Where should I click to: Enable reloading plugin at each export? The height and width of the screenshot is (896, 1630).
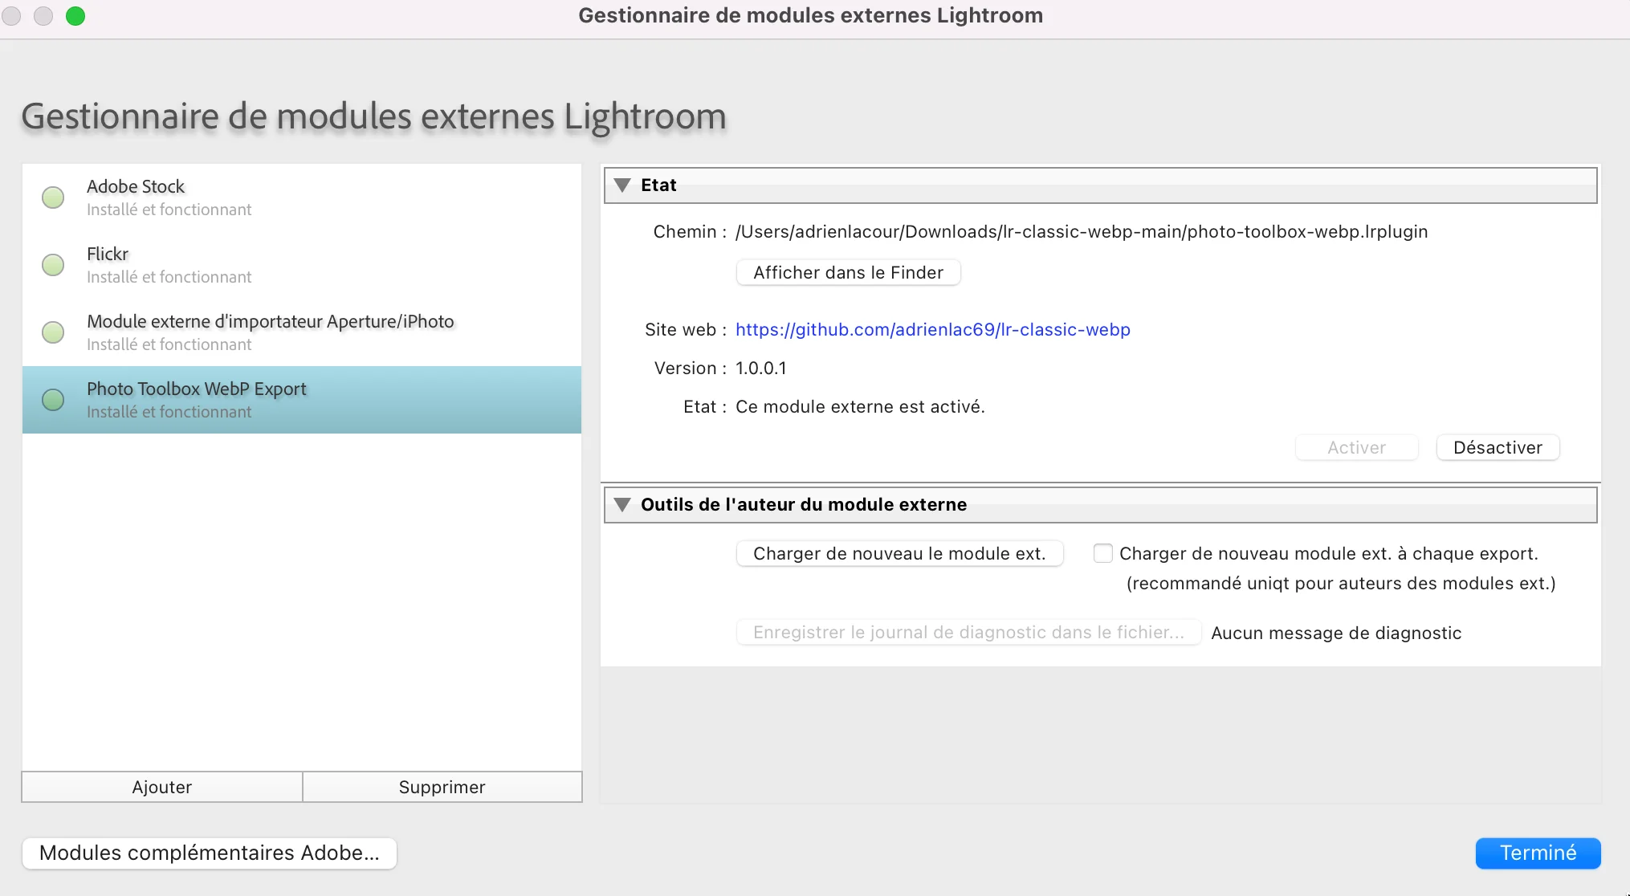click(1103, 553)
